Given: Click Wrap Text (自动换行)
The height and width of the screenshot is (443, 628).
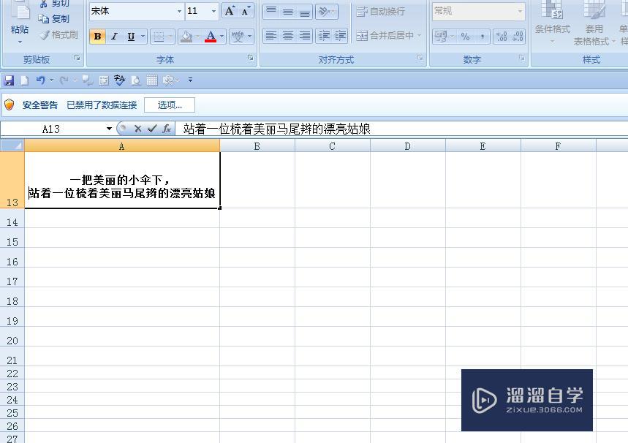Looking at the screenshot, I should pos(380,11).
